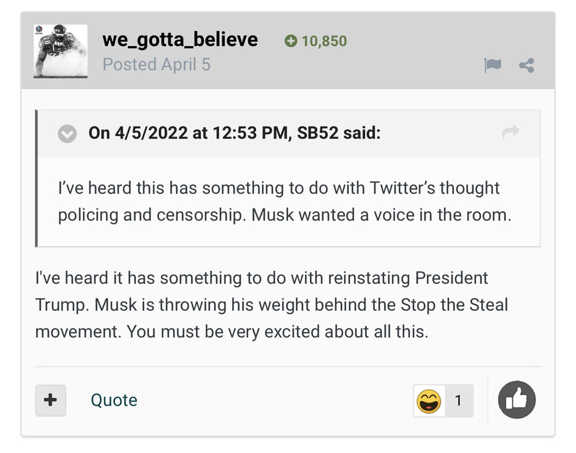
Task: Go to SB52's original post arrow
Action: pyautogui.click(x=510, y=133)
